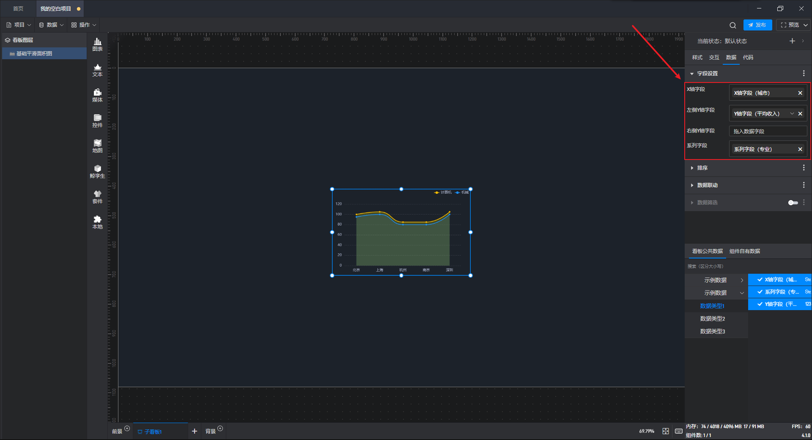Click the search magnifier icon
The width and height of the screenshot is (812, 440).
(733, 25)
